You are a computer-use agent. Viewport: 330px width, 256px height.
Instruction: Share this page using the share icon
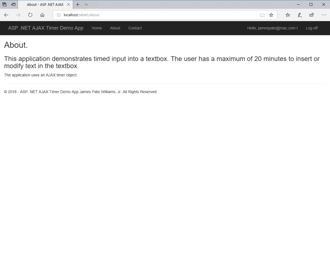pos(311,15)
